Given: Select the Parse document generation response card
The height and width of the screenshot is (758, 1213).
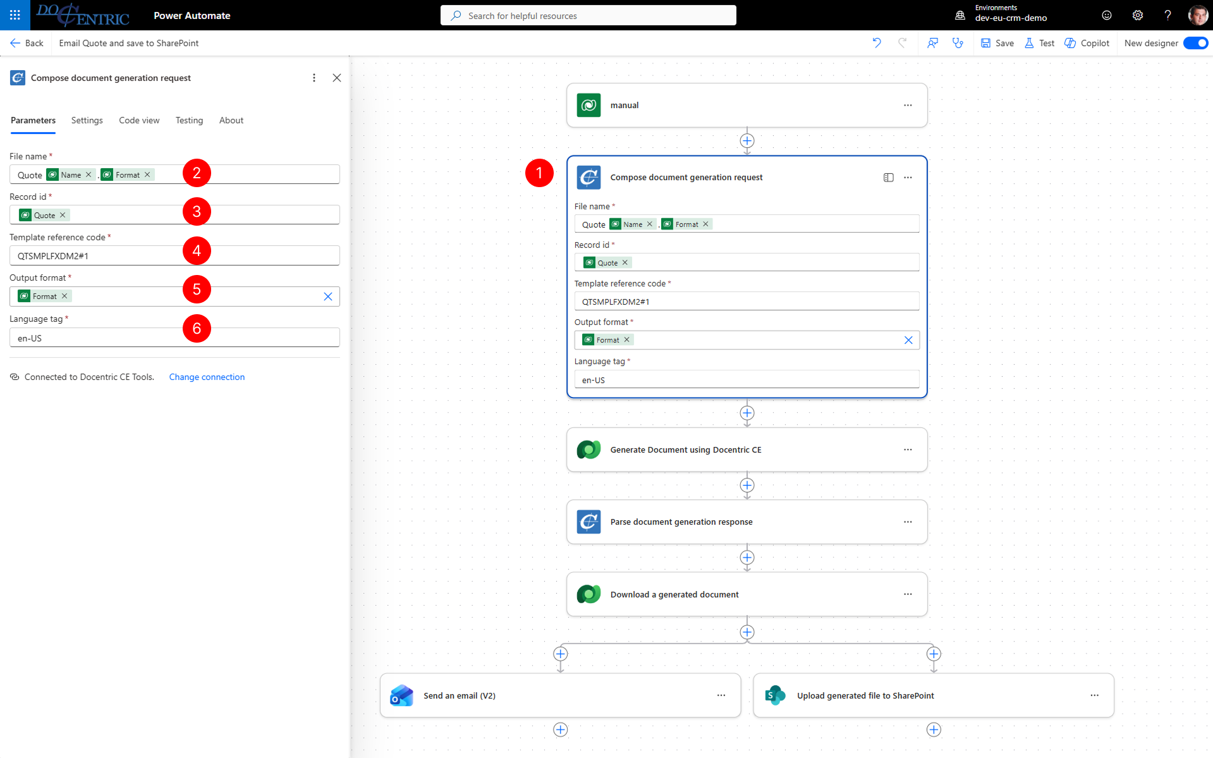Looking at the screenshot, I should pyautogui.click(x=747, y=522).
